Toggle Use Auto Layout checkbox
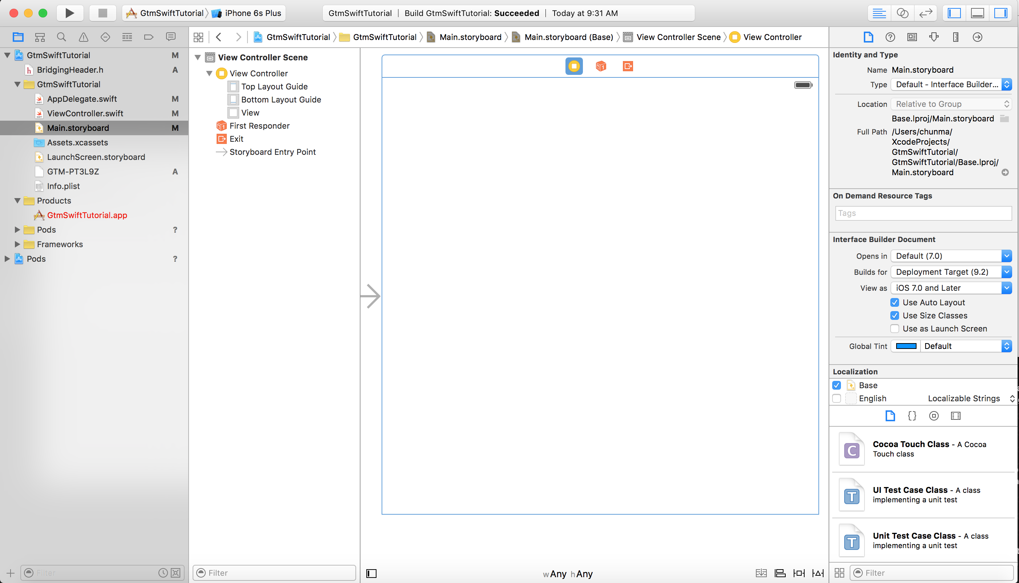This screenshot has width=1019, height=583. (x=894, y=302)
